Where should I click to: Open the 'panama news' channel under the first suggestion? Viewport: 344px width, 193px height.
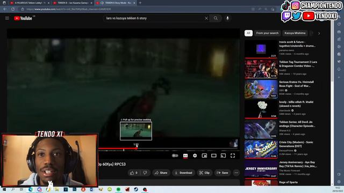[x=286, y=50]
